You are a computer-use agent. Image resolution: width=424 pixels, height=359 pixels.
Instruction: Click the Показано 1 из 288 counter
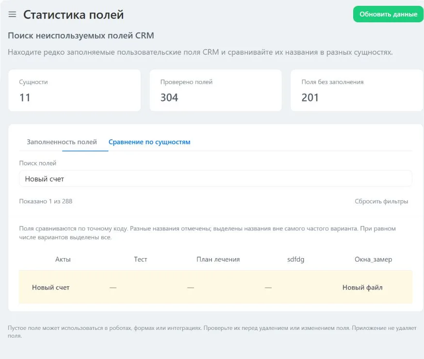click(46, 201)
